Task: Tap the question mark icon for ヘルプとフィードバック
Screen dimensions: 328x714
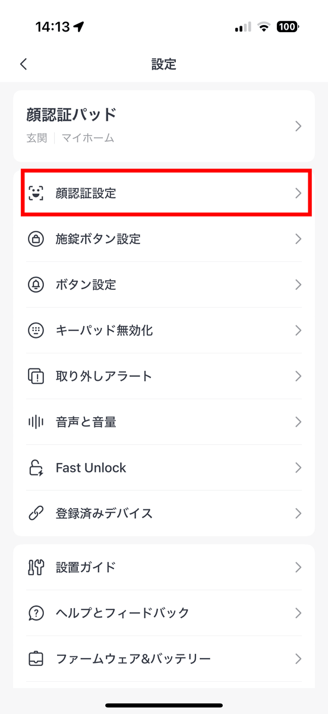Action: pyautogui.click(x=36, y=613)
